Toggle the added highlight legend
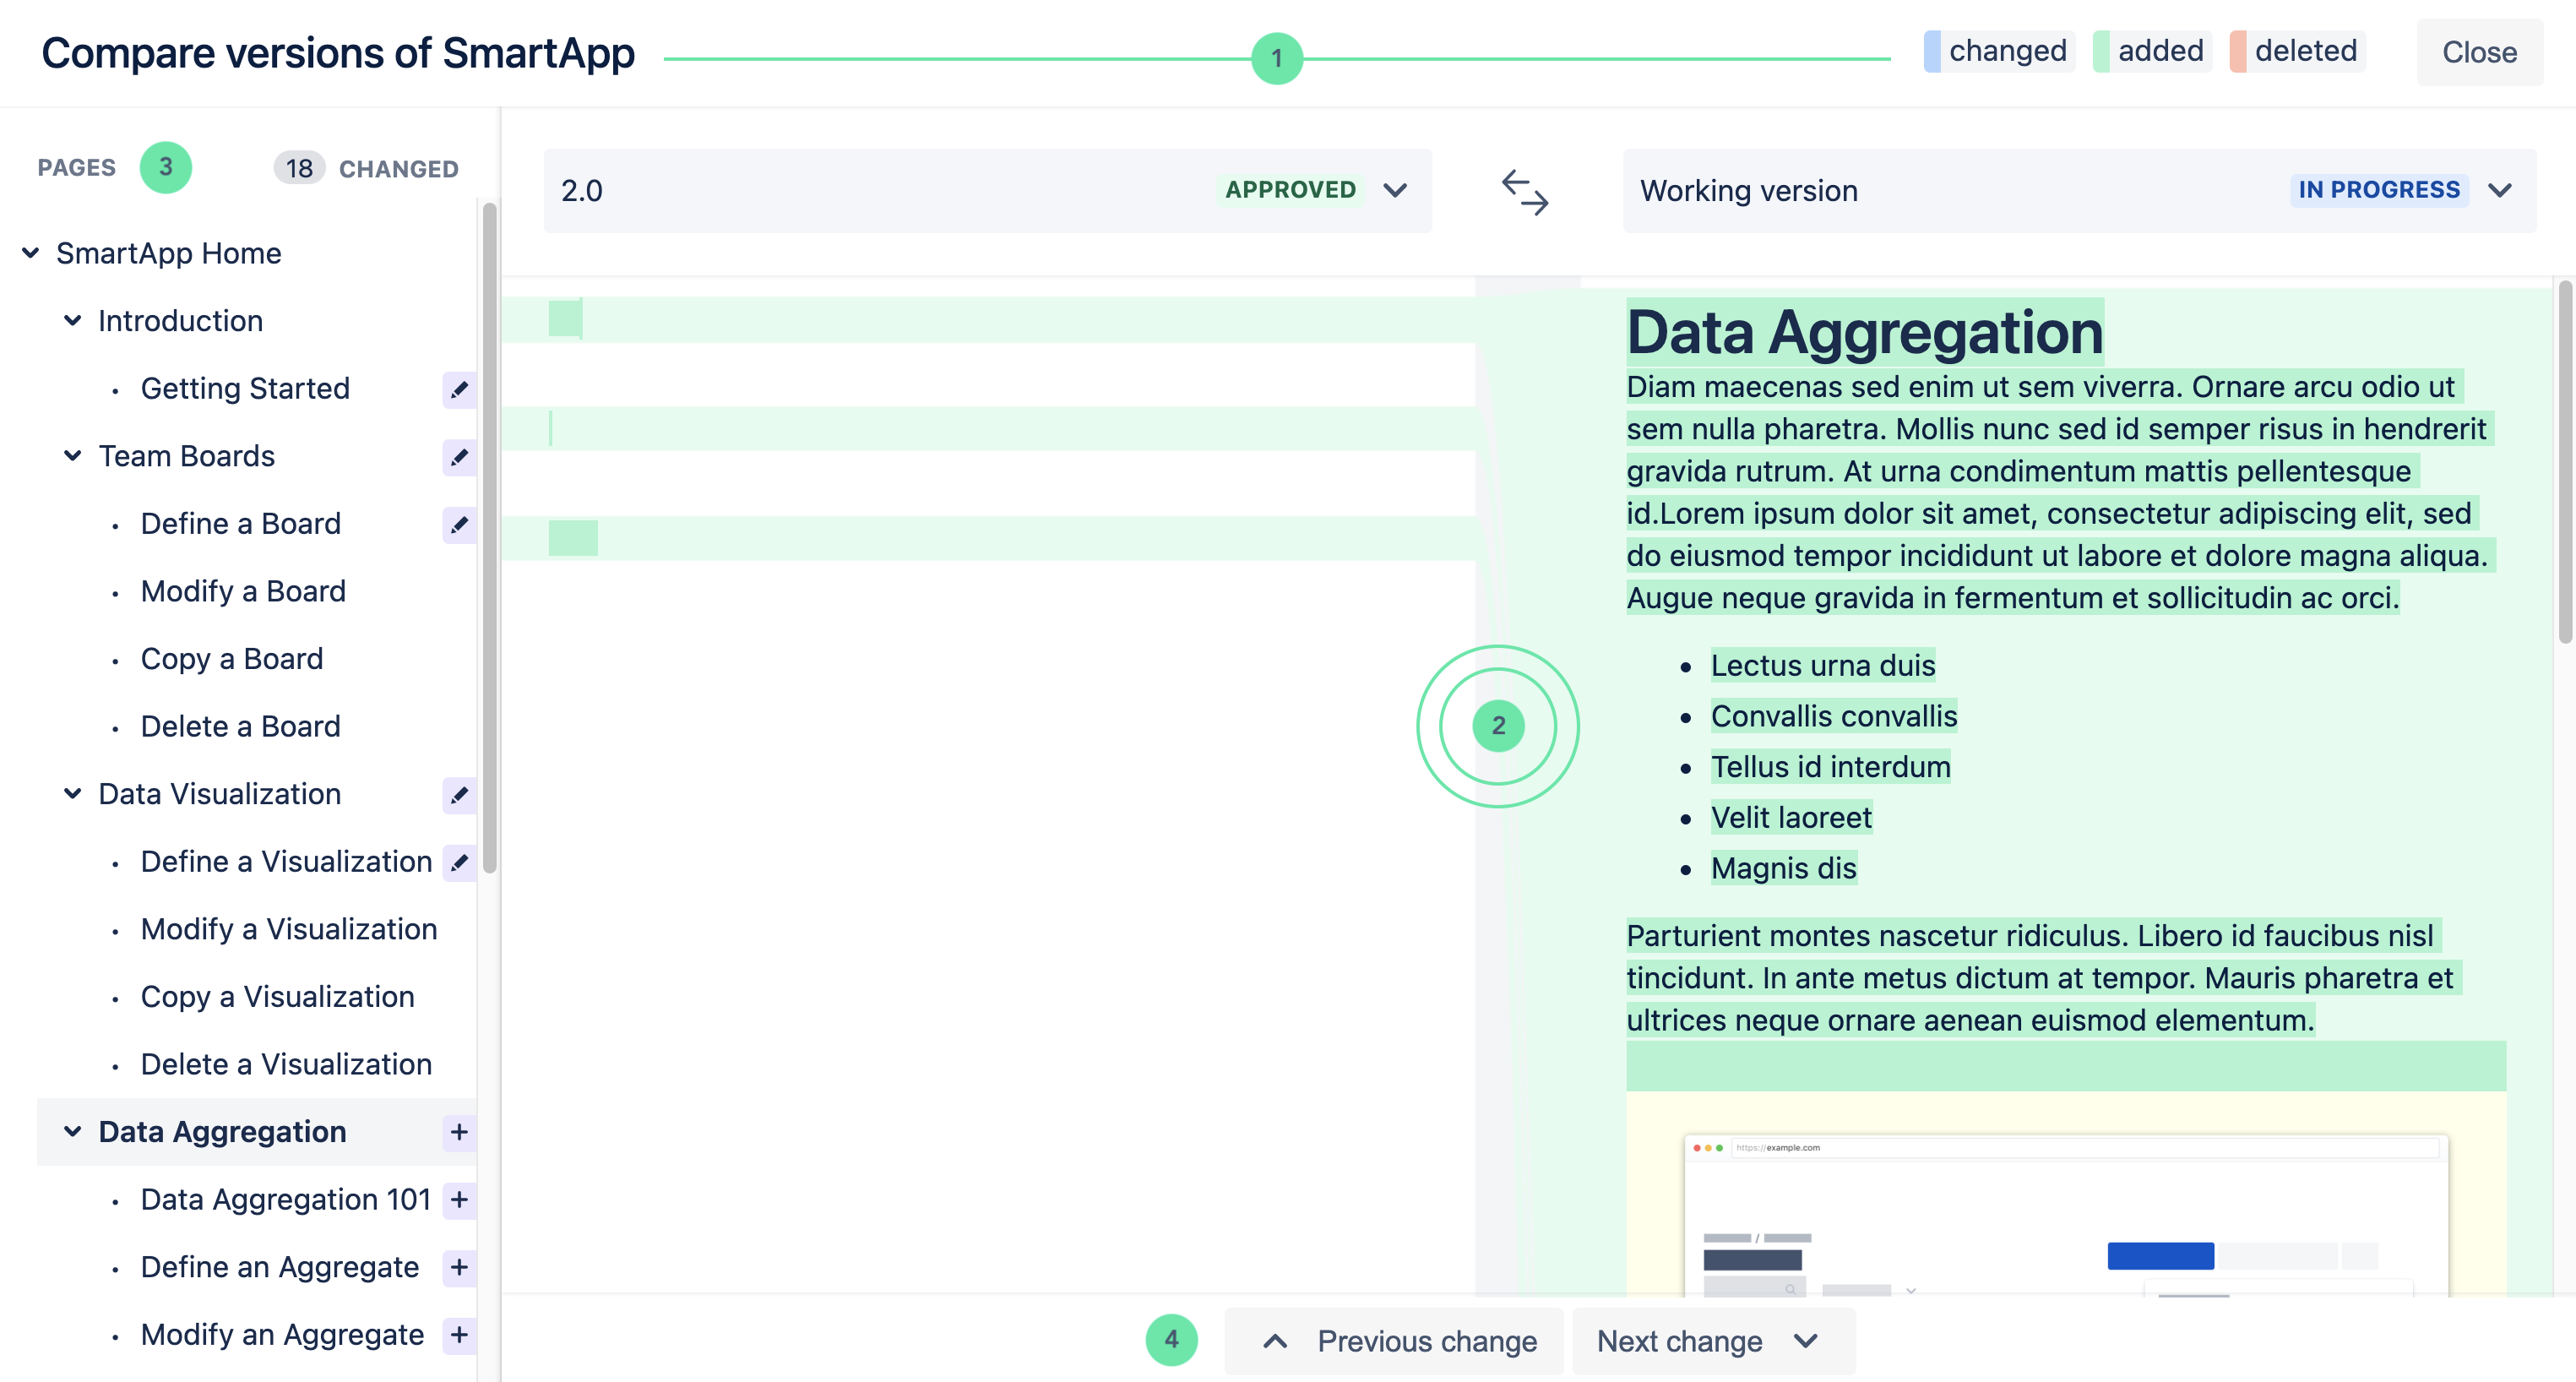Screen dimensions: 2576x1382 [x=2152, y=50]
